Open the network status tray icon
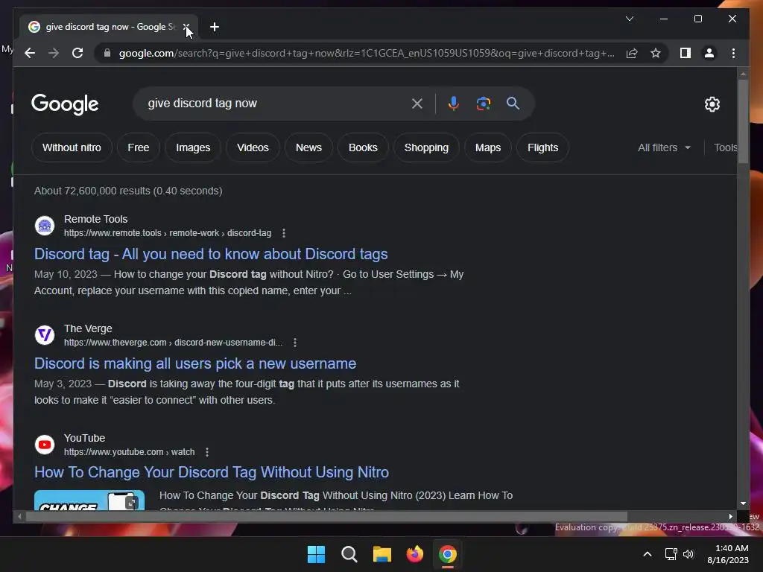This screenshot has width=763, height=572. click(671, 554)
